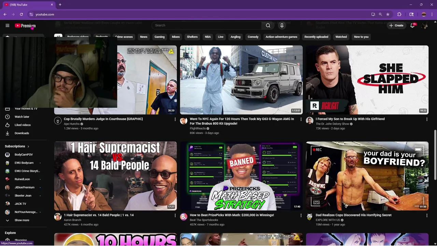This screenshot has height=246, width=437.
Task: Play the G63 G-Wagon Brabus video thumbnail
Action: coord(241,80)
